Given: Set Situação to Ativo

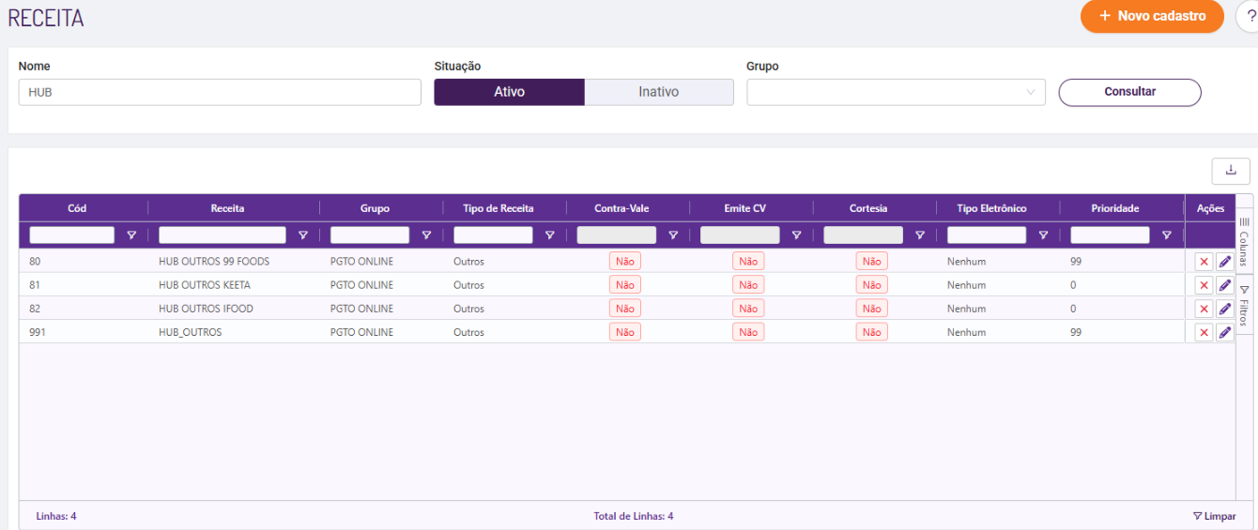Looking at the screenshot, I should pos(509,92).
